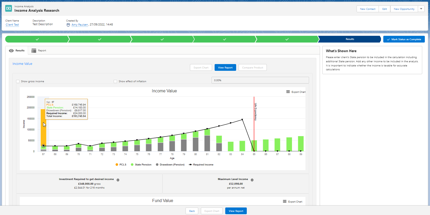Toggle State Pension legend marker
This screenshot has height=215, width=430.
point(132,165)
